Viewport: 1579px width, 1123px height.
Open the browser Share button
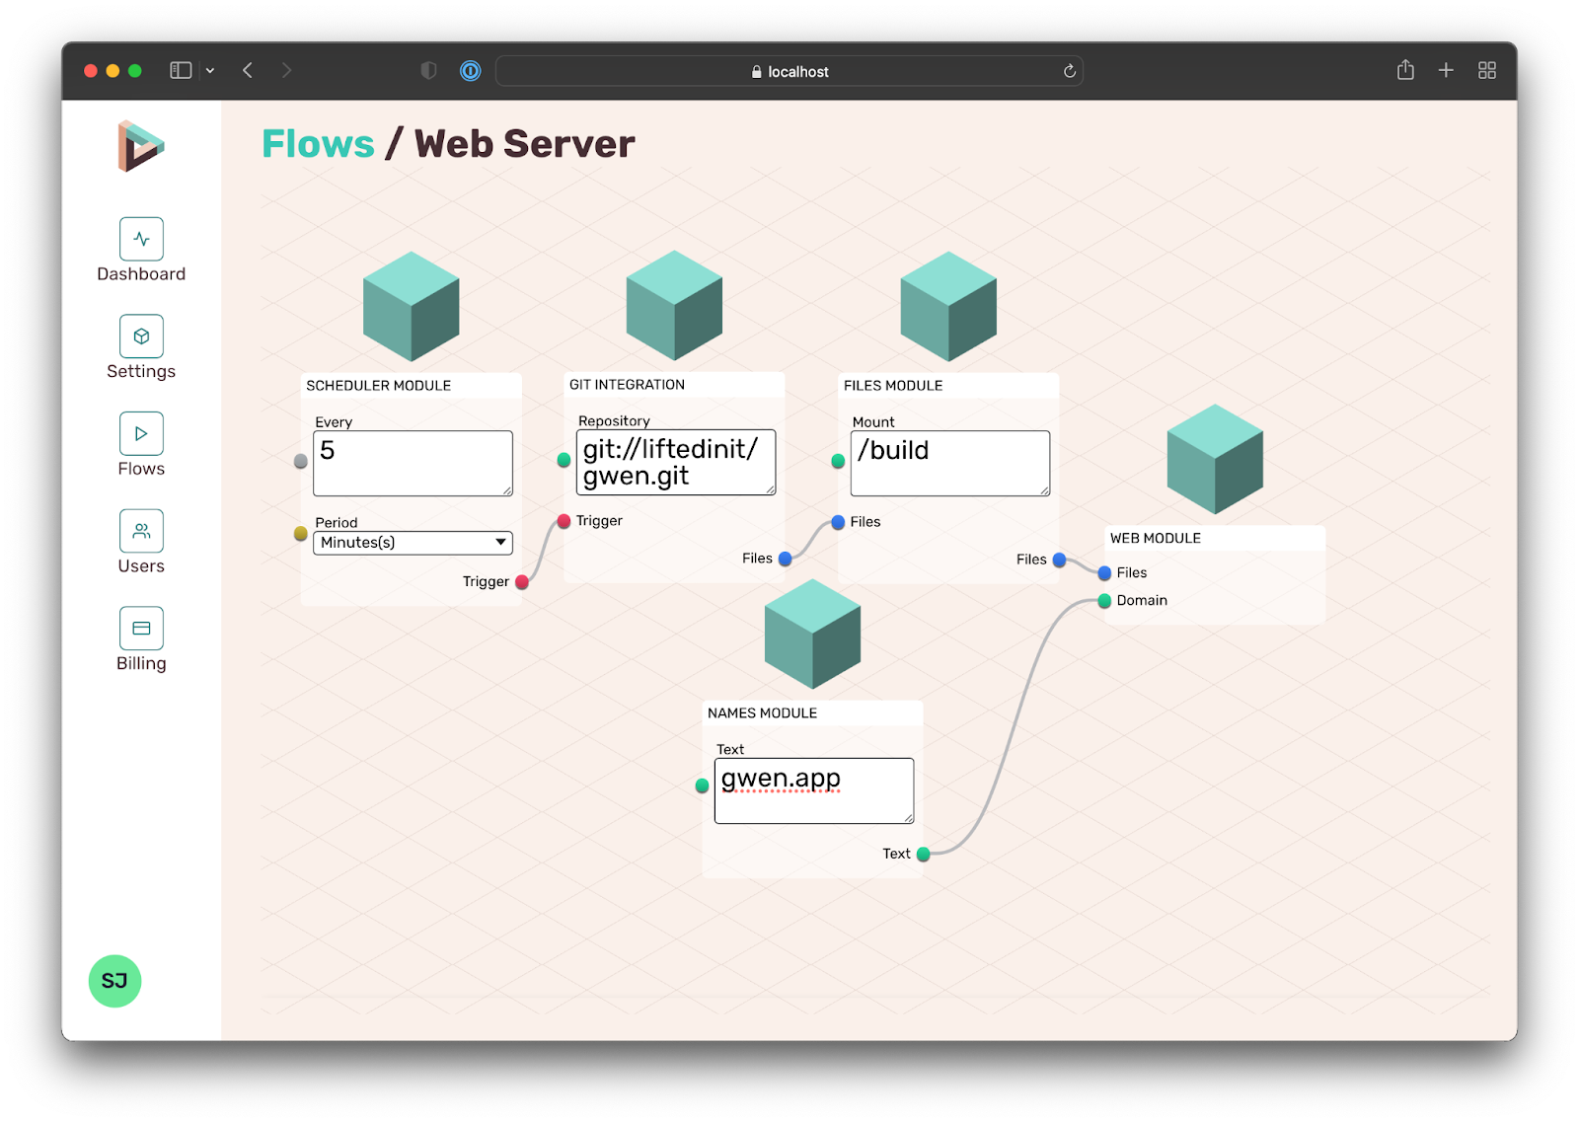pos(1405,70)
